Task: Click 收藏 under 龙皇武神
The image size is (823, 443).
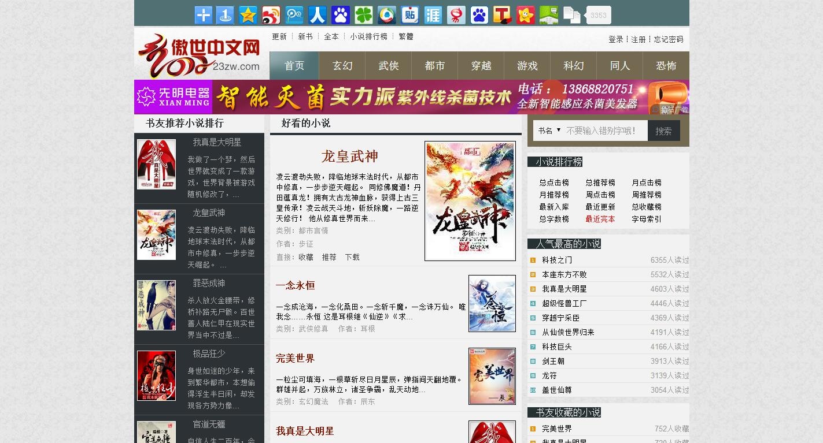Action: (x=306, y=257)
